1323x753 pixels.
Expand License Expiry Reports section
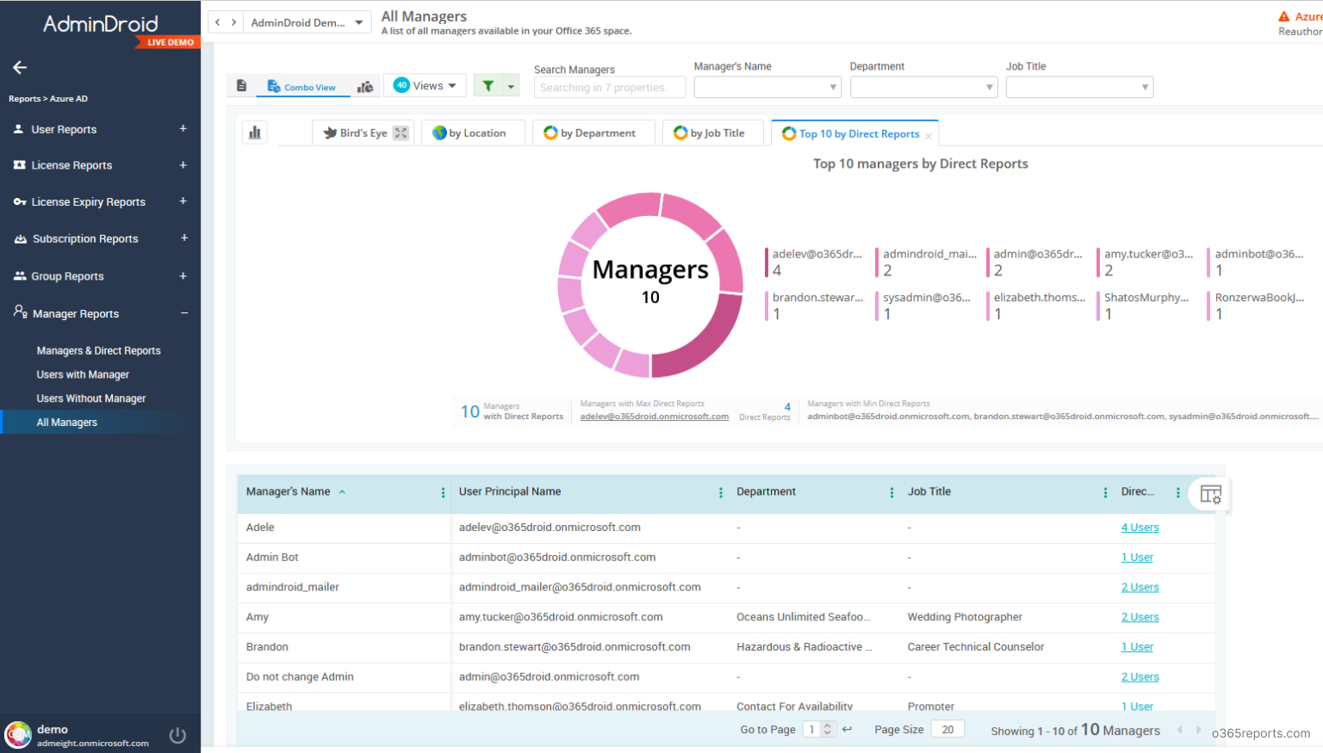click(183, 201)
